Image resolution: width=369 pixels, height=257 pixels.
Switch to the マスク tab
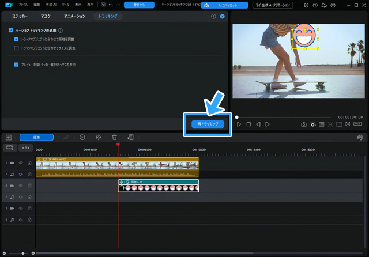tap(46, 16)
